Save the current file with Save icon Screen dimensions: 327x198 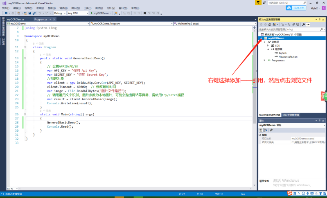tap(30, 13)
